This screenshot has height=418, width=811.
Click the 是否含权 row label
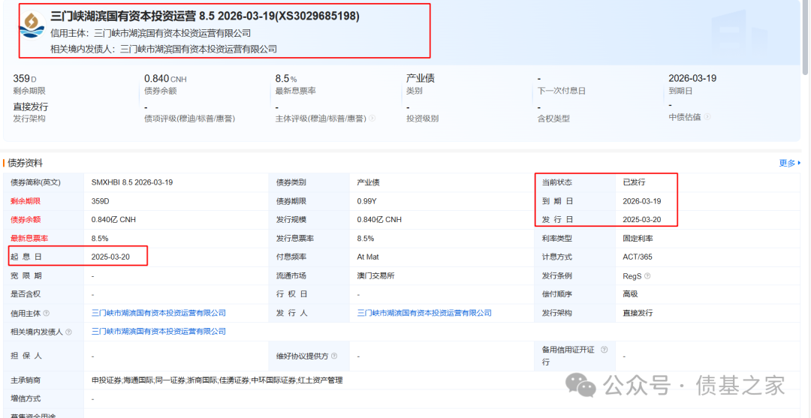click(26, 294)
